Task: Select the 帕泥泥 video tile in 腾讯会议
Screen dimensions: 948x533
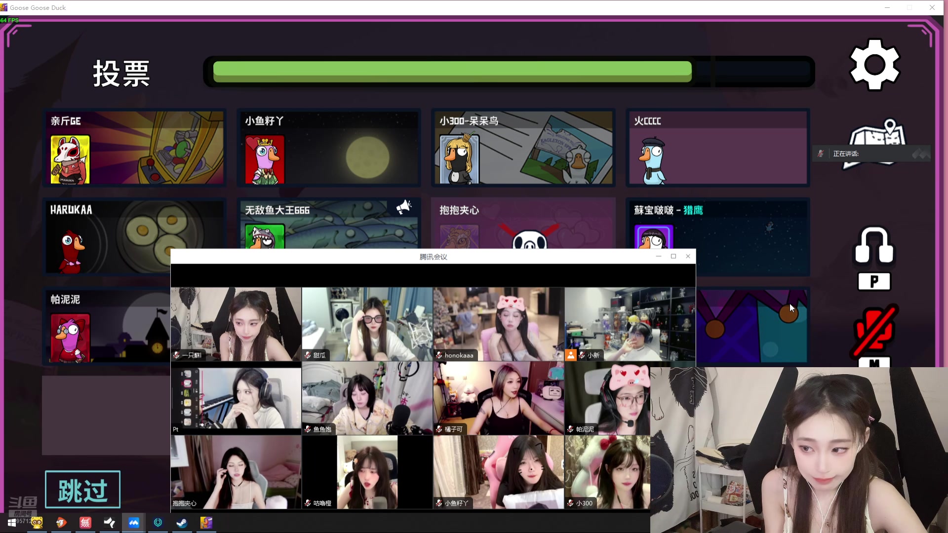Action: coord(607,398)
